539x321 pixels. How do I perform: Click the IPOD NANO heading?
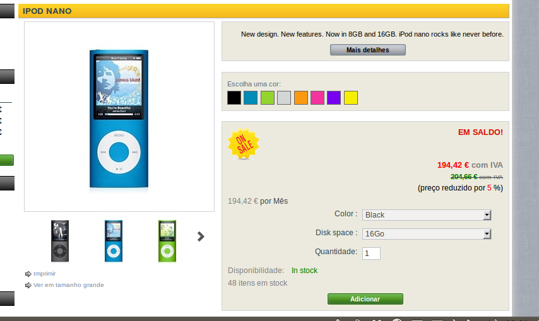47,11
